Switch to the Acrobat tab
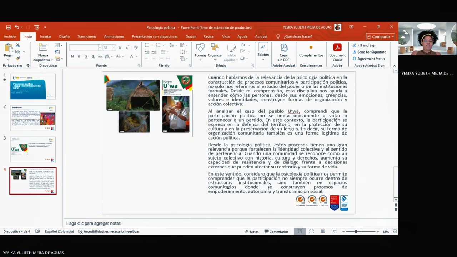 pos(261,36)
